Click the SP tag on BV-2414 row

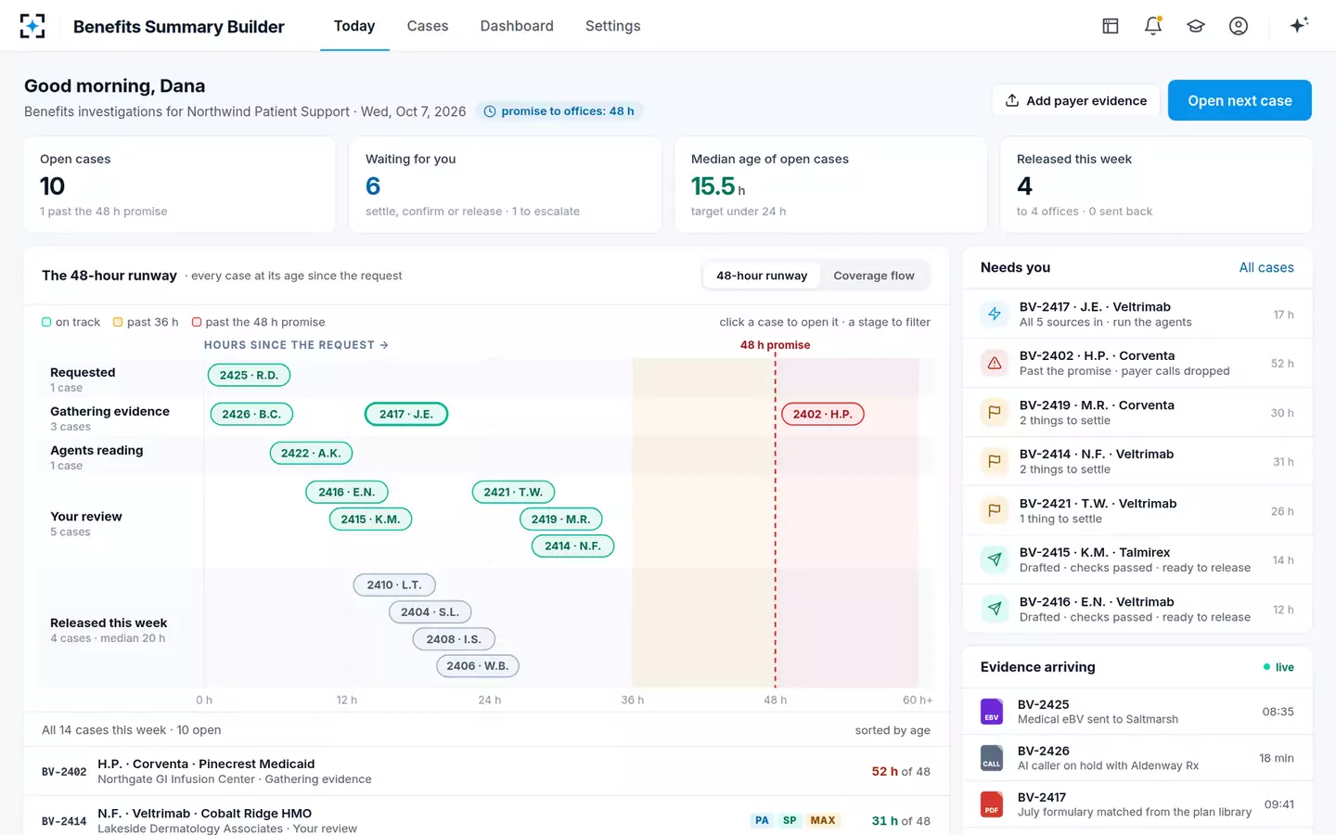pyautogui.click(x=790, y=820)
